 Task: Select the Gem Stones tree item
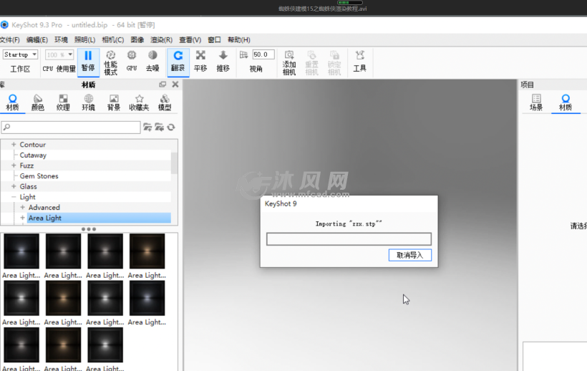39,176
